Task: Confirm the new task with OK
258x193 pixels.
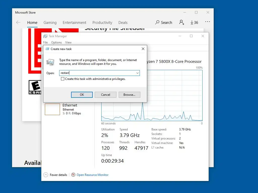Action: click(82, 95)
